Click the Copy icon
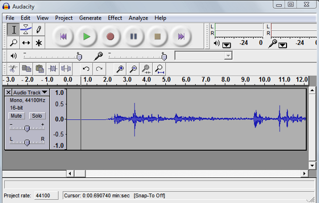Screen dimensions: 319x203 click(27, 69)
